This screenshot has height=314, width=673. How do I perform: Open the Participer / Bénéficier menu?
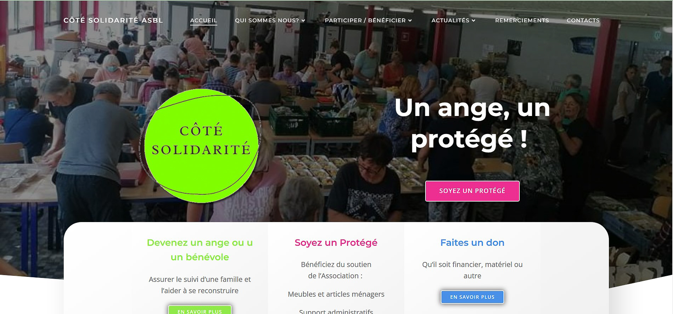[x=365, y=21]
